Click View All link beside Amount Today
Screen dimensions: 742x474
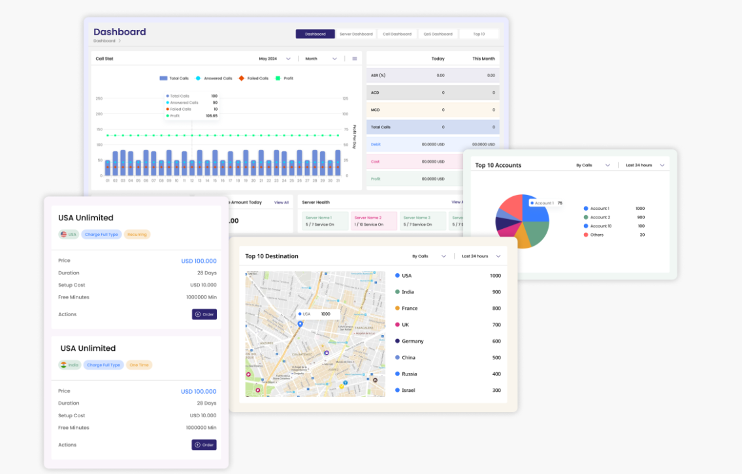tap(282, 202)
